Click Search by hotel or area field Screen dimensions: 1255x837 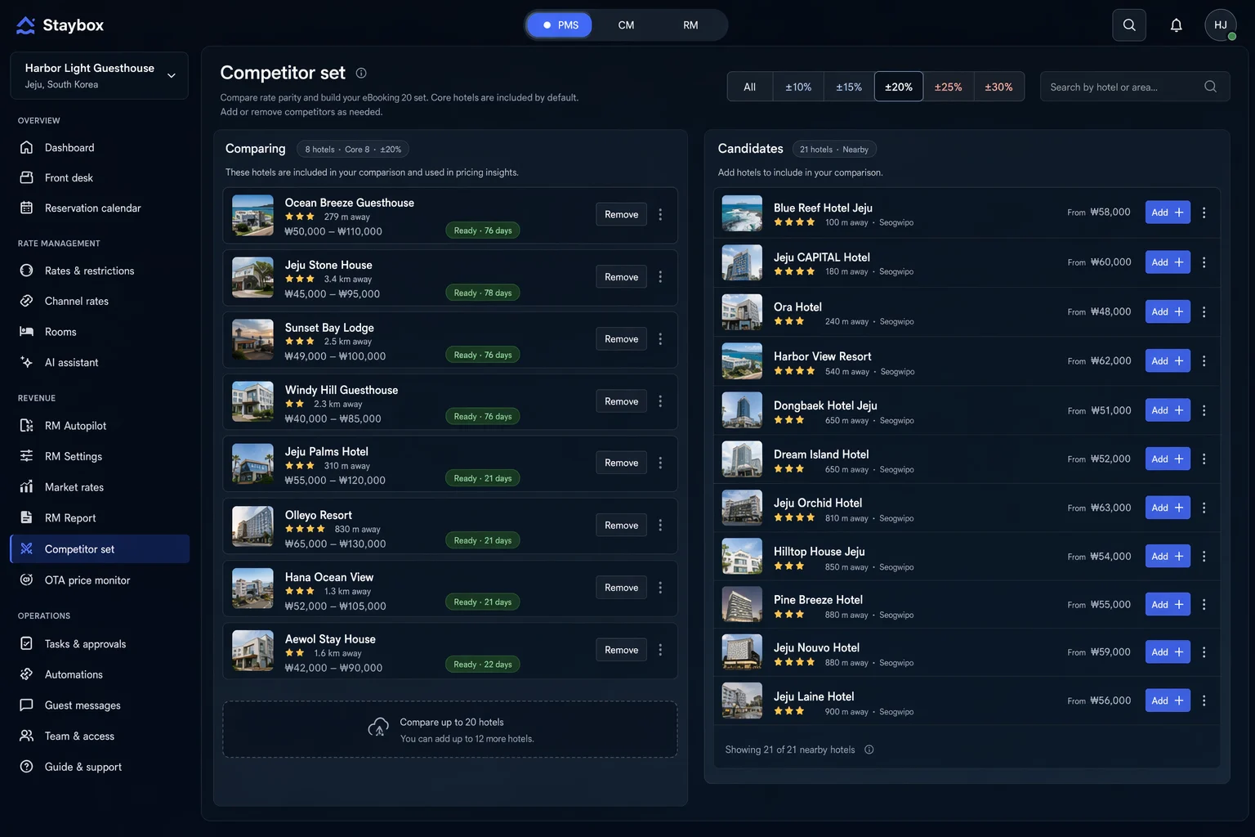point(1135,87)
